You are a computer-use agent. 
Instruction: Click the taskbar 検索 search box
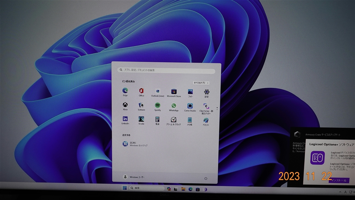pyautogui.click(x=147, y=188)
